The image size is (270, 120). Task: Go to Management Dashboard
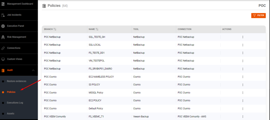click(x=20, y=4)
